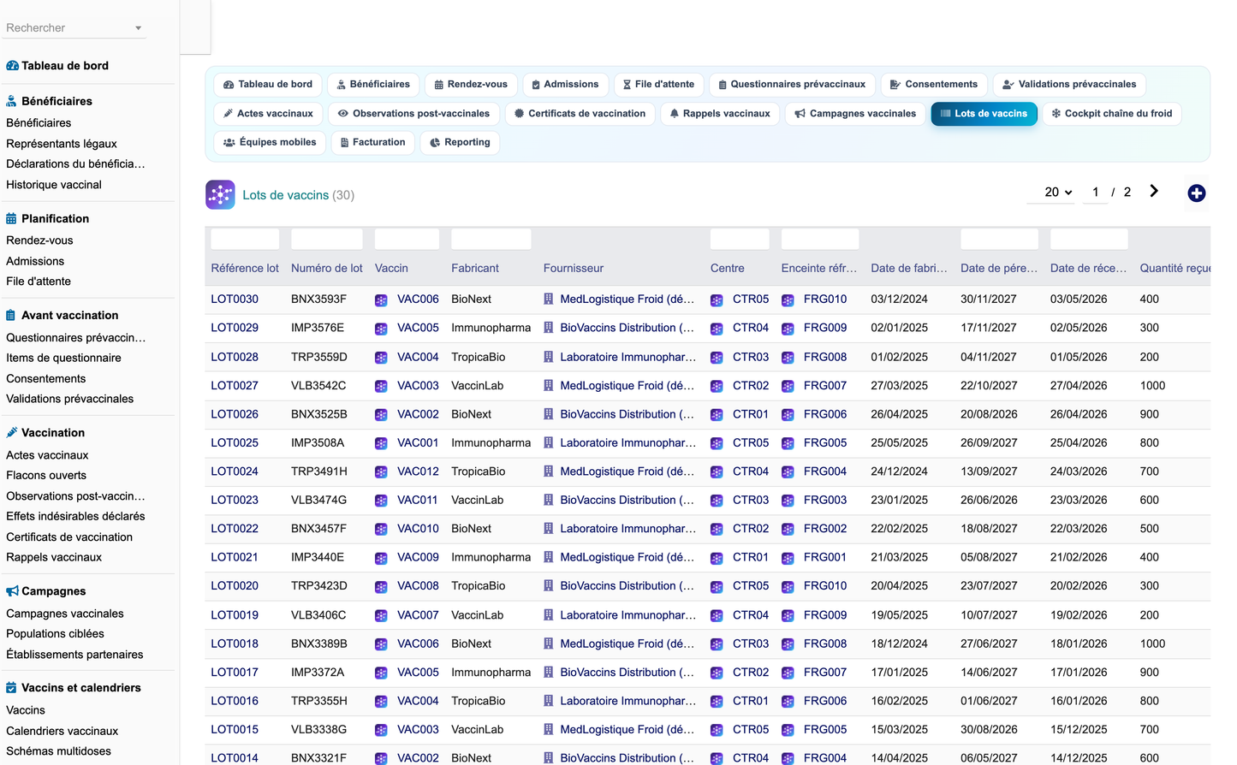Click the Centre filter field
Screen dimensions: 1237x765
pos(740,239)
